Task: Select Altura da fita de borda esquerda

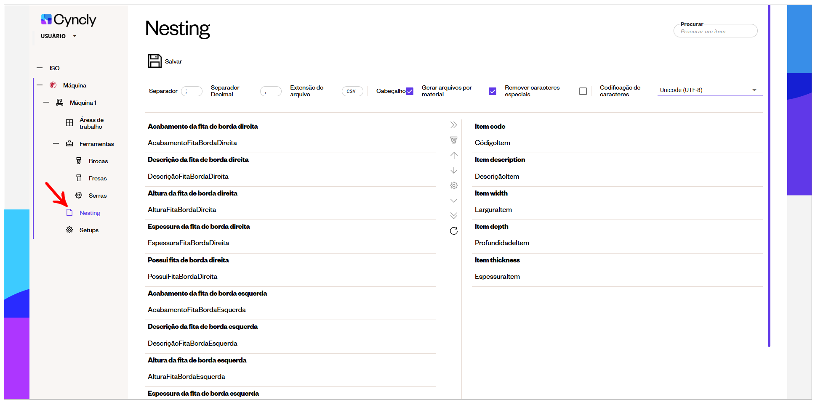Action: click(197, 360)
